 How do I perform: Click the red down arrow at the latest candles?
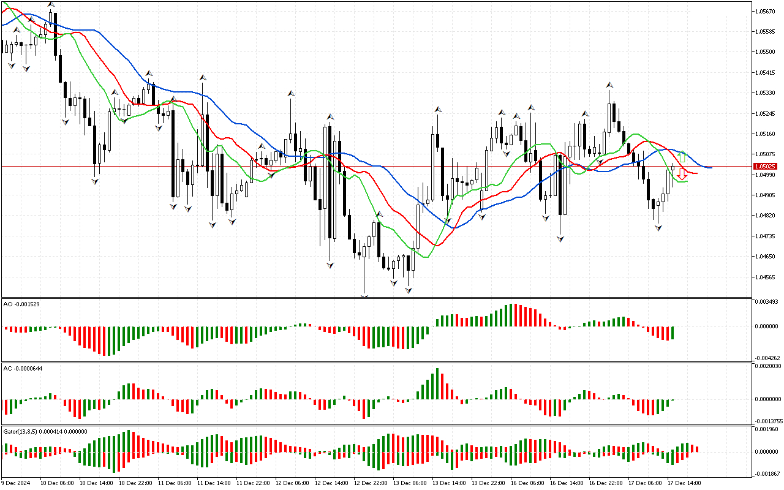(681, 173)
